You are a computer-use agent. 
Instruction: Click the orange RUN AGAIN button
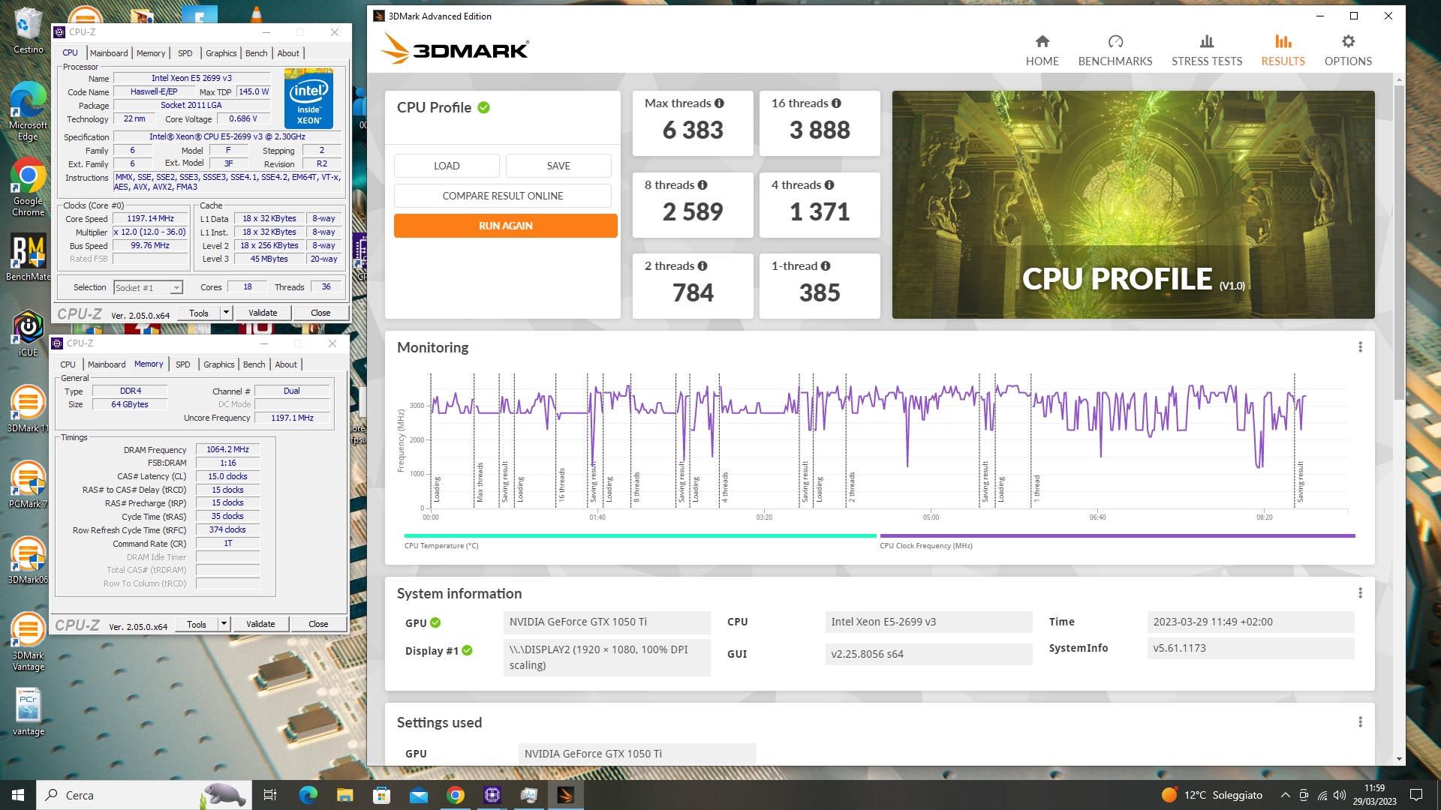coord(506,226)
